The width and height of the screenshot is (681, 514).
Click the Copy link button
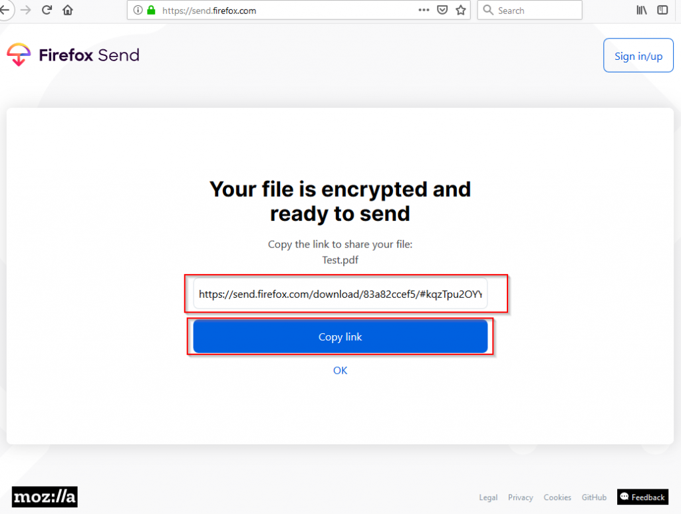pyautogui.click(x=340, y=337)
